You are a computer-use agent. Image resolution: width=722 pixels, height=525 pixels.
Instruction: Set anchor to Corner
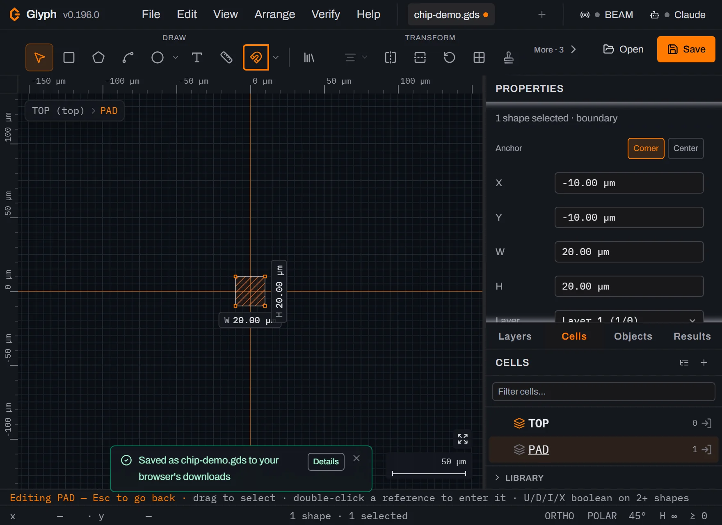coord(646,148)
